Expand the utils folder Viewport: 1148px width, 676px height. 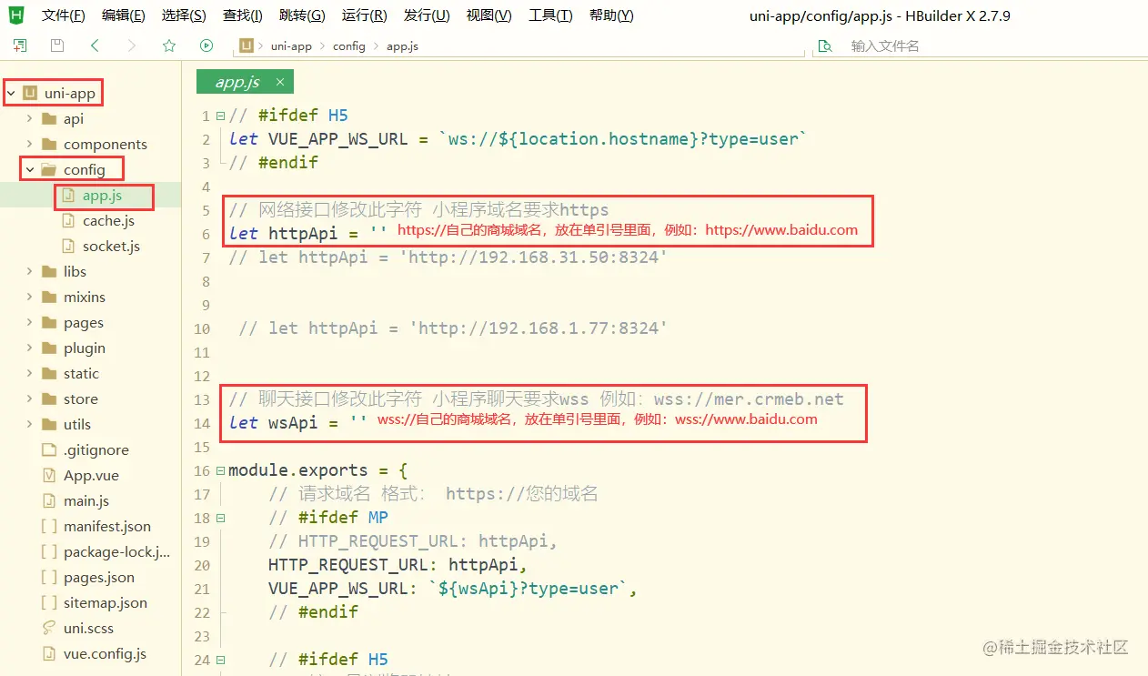click(30, 424)
